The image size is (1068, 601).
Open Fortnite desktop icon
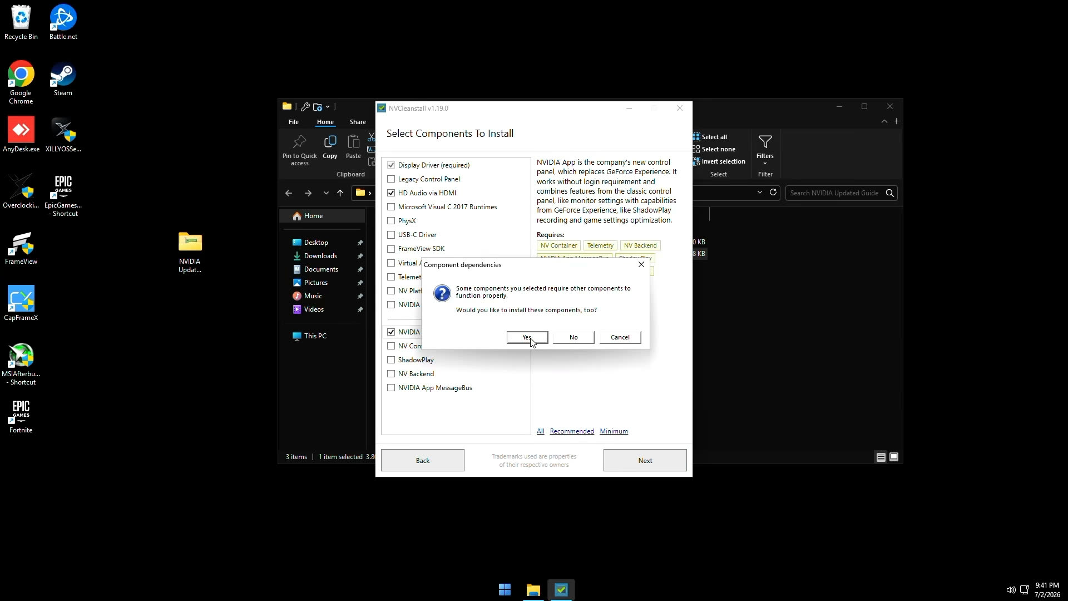click(x=21, y=416)
